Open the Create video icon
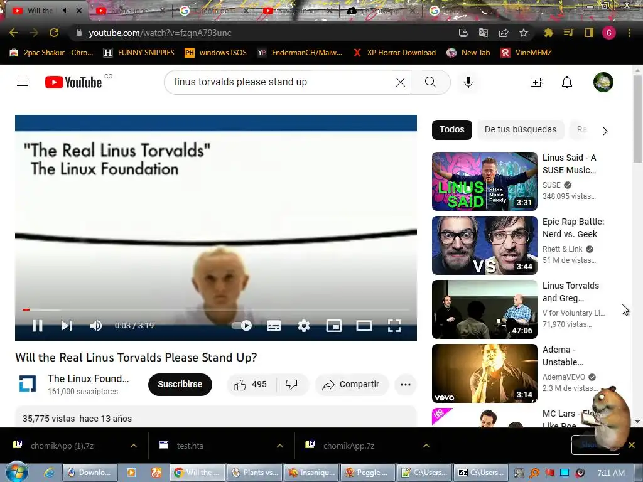Image resolution: width=643 pixels, height=482 pixels. pyautogui.click(x=536, y=82)
